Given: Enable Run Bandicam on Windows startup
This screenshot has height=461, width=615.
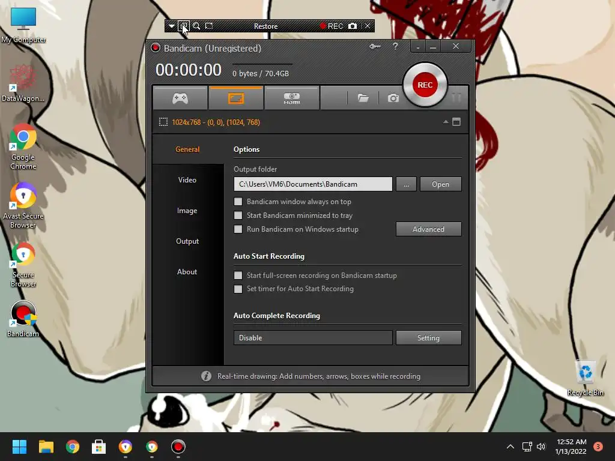Looking at the screenshot, I should pyautogui.click(x=238, y=229).
